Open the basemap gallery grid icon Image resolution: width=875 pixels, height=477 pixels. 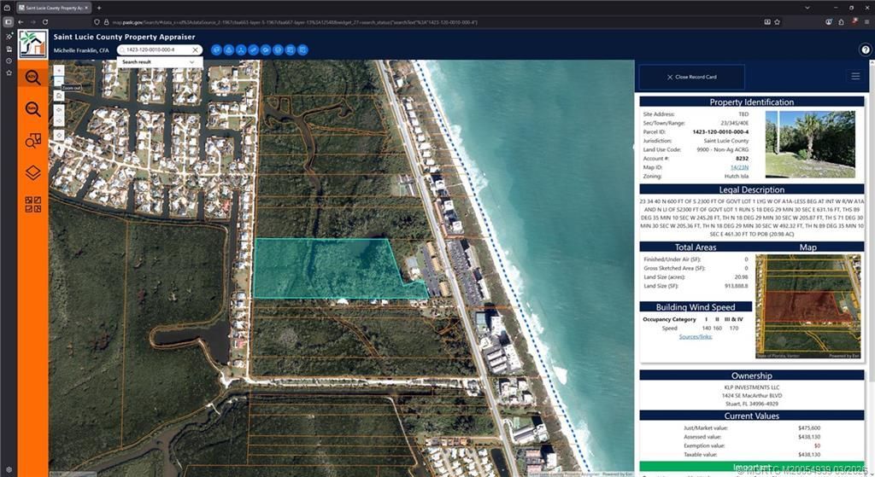point(32,205)
